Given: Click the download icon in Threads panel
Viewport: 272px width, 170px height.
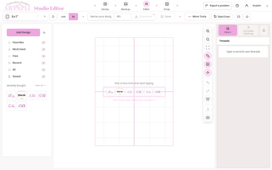Looking at the screenshot, I should [x=264, y=30].
